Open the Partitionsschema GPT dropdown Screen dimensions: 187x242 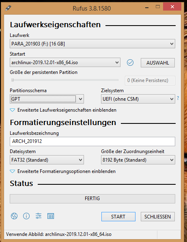tap(47, 99)
